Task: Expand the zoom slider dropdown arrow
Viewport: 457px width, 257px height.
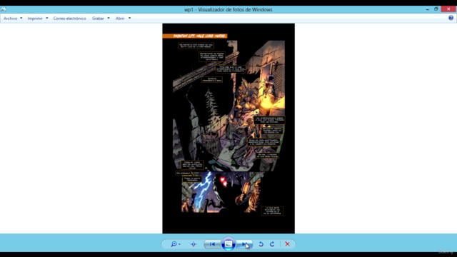Action: (x=179, y=244)
